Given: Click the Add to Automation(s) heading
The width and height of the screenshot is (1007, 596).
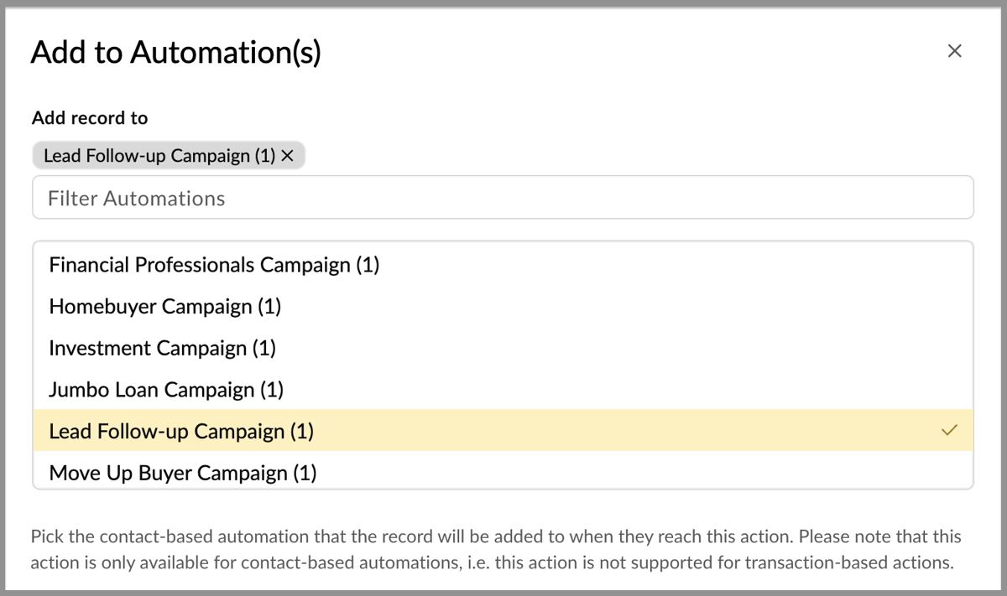Looking at the screenshot, I should (176, 53).
